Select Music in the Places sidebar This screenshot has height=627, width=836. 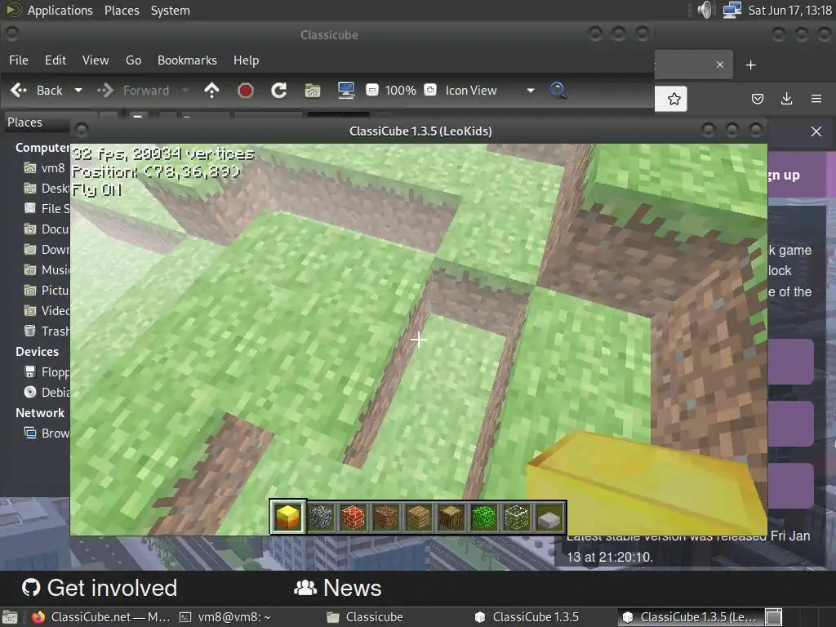(46, 269)
